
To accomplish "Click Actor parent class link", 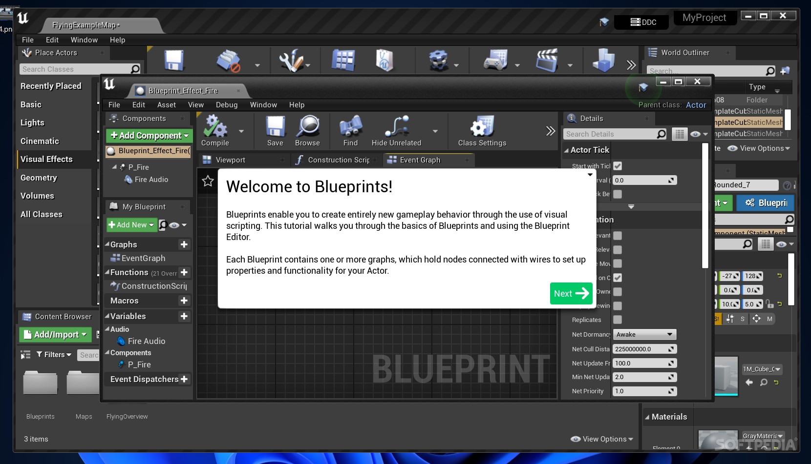I will pos(696,105).
